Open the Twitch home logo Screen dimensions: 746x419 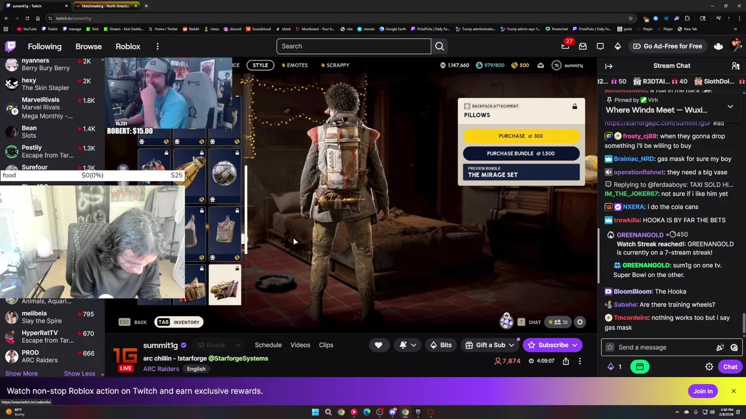click(x=10, y=47)
